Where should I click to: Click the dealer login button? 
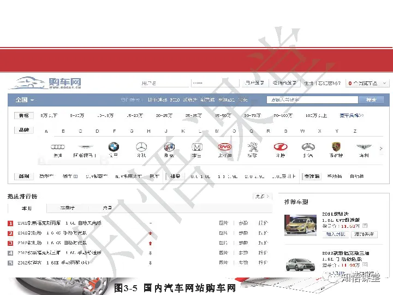[284, 83]
